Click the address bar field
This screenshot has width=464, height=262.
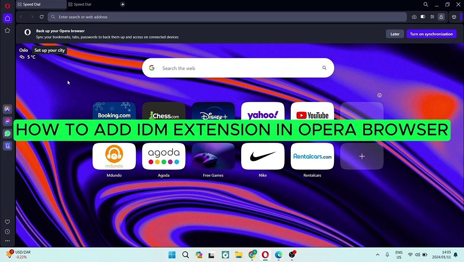227,17
